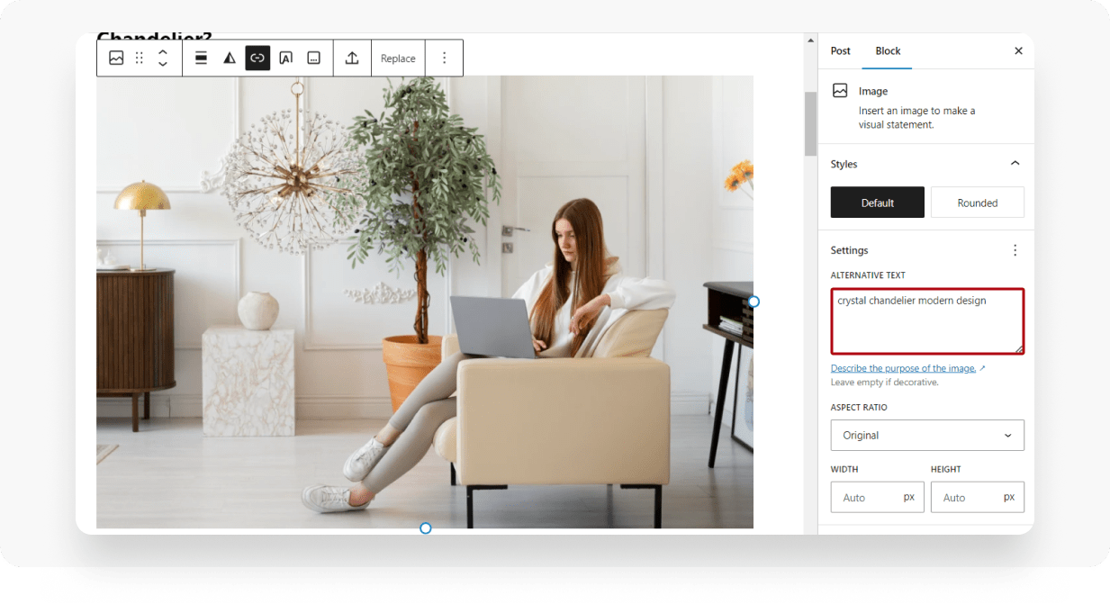
Task: Collapse the Styles section
Action: click(x=1015, y=164)
